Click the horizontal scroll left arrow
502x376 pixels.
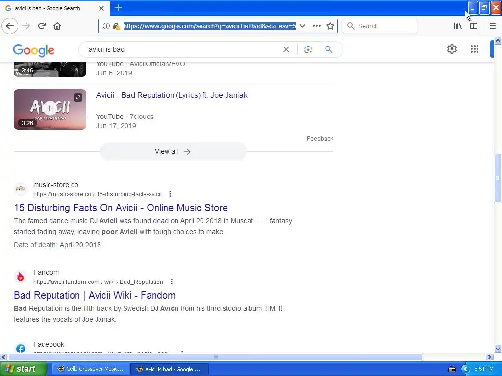[3, 357]
